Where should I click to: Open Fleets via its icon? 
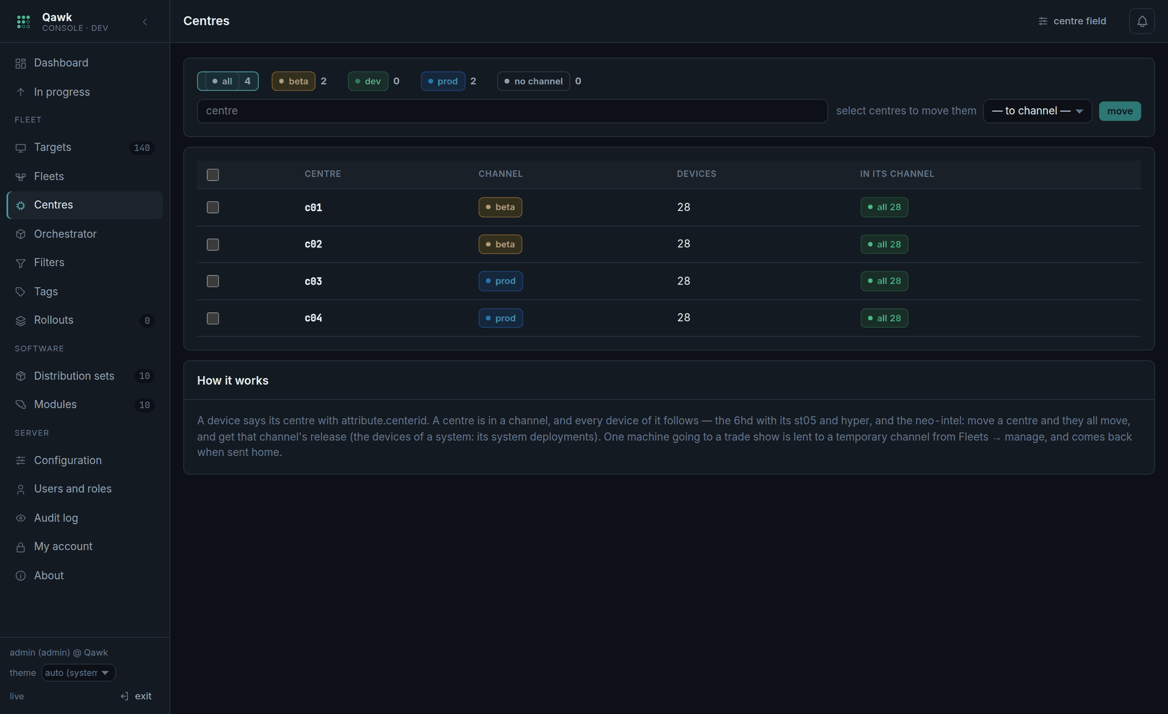click(x=21, y=177)
